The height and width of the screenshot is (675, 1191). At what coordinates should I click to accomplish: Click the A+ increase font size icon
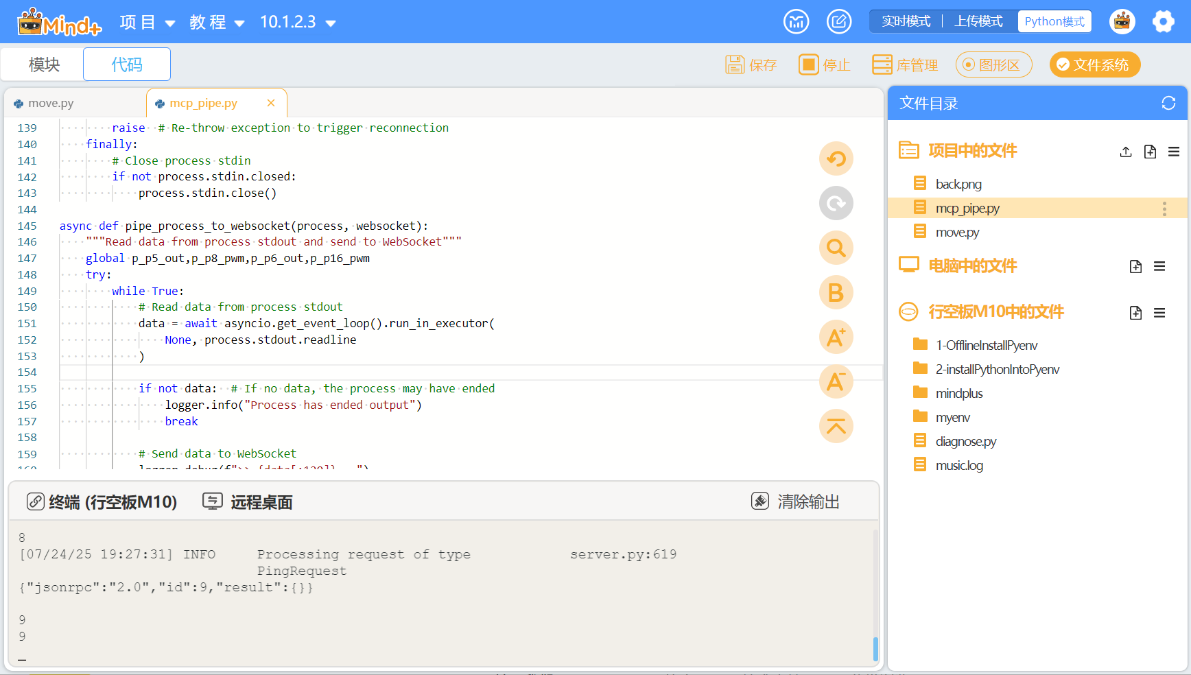[836, 337]
